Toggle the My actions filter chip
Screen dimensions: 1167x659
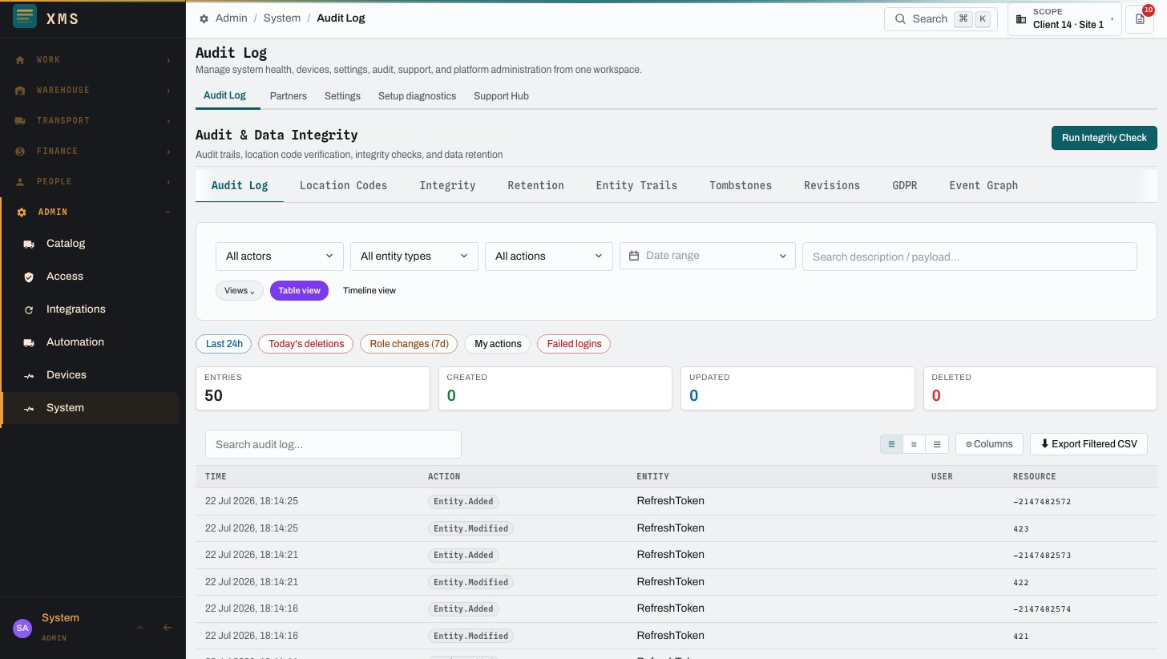point(498,344)
